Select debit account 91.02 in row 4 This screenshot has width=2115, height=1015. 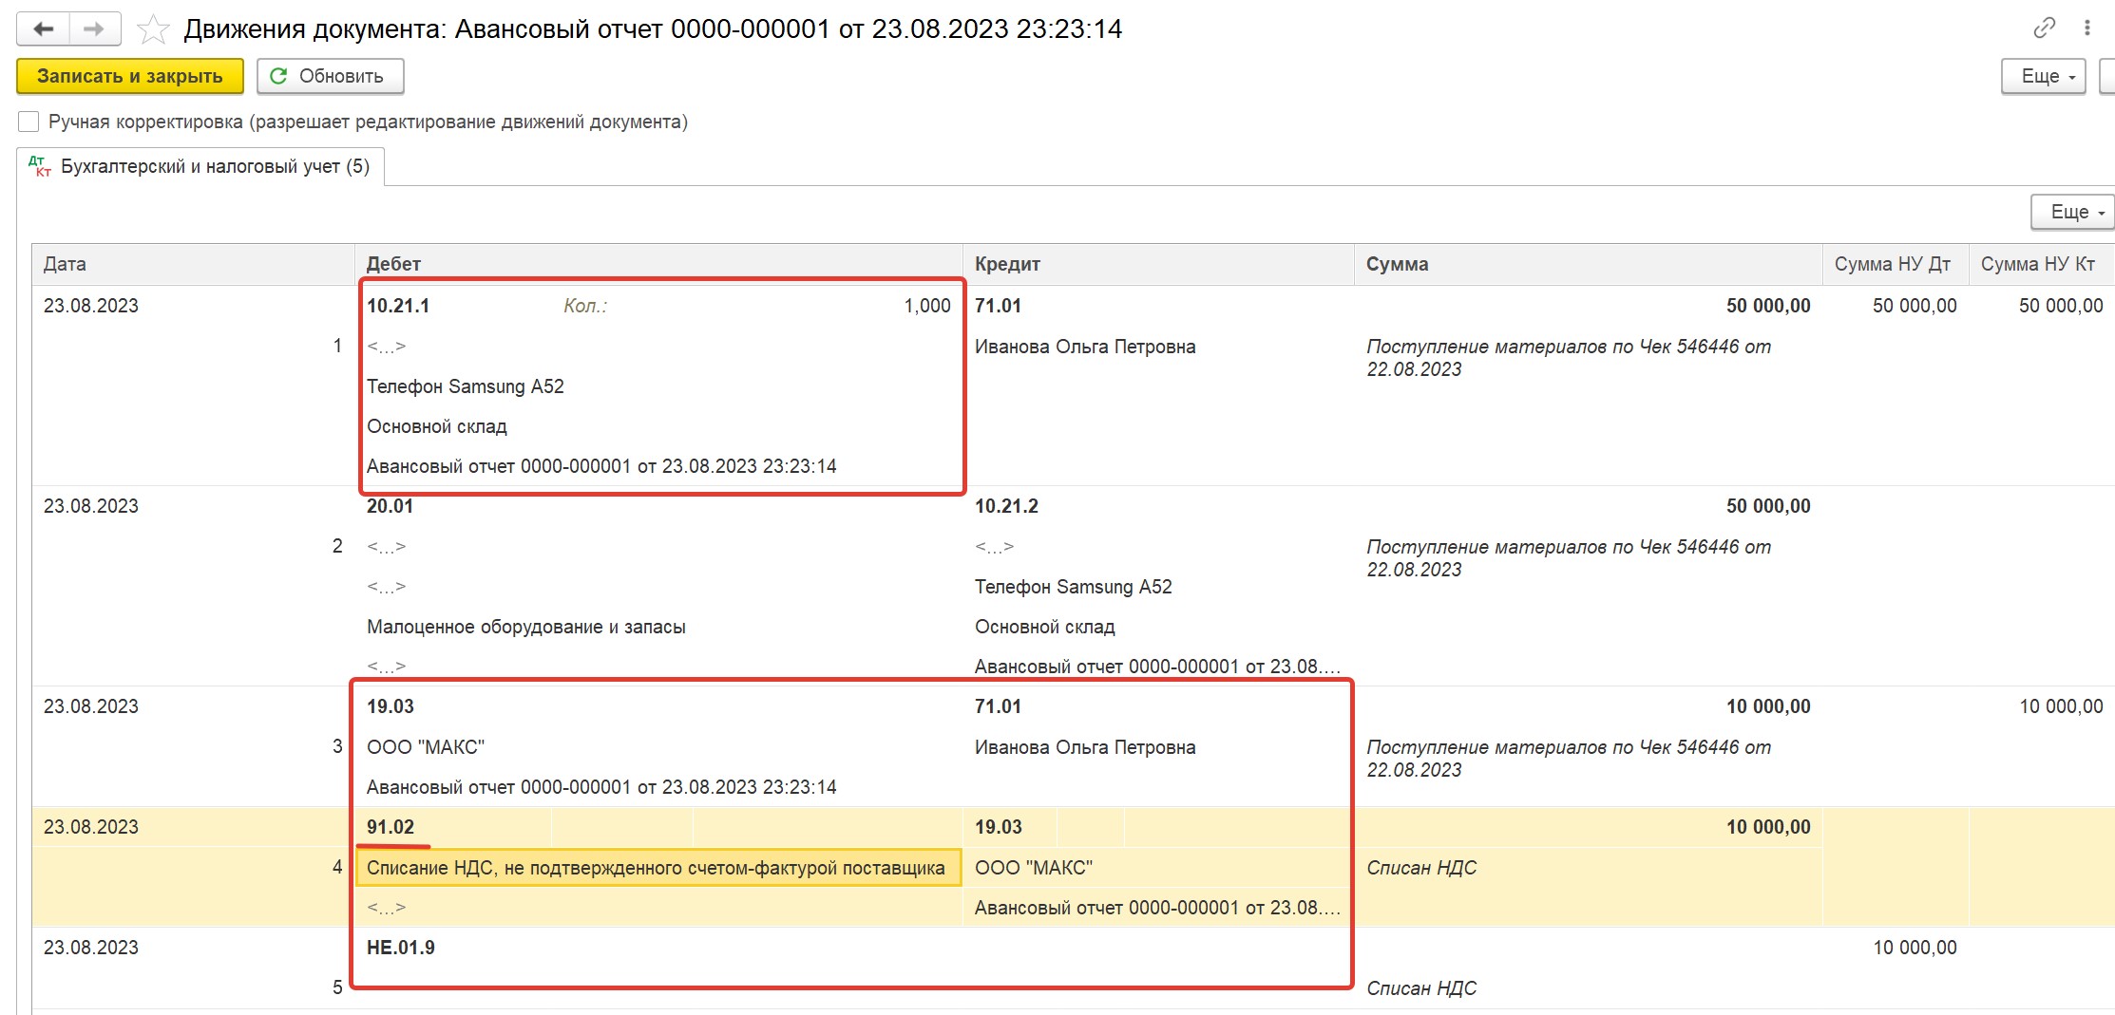pos(391,827)
